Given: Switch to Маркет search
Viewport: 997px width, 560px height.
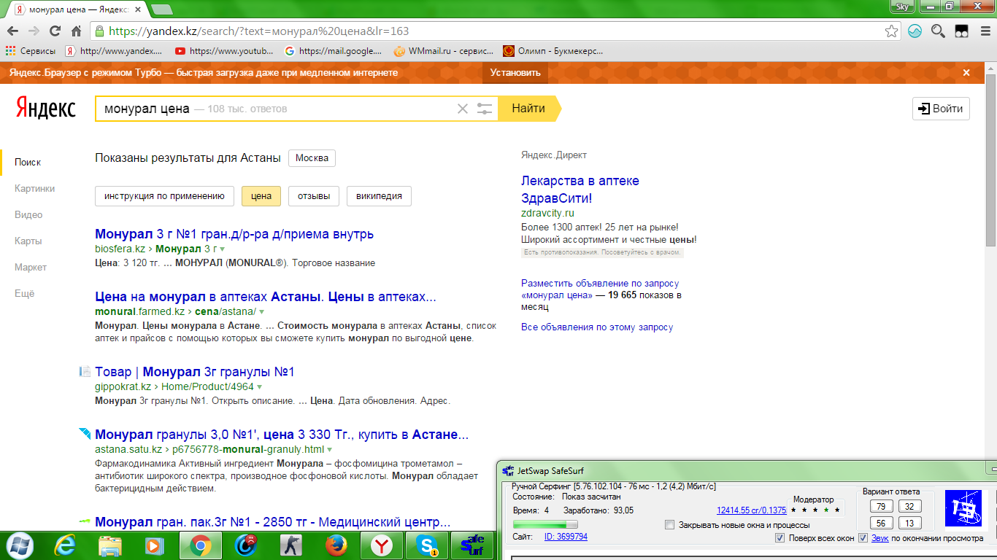Looking at the screenshot, I should [x=31, y=267].
